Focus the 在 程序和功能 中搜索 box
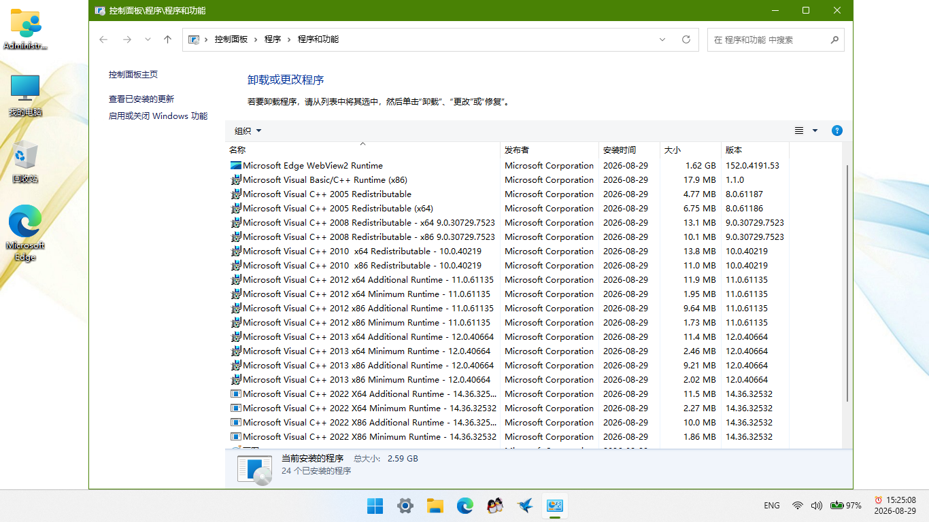The width and height of the screenshot is (929, 522). pos(775,39)
